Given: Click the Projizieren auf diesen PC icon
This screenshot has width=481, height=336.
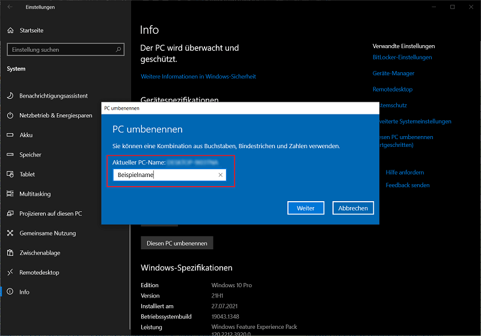Looking at the screenshot, I should (10, 213).
